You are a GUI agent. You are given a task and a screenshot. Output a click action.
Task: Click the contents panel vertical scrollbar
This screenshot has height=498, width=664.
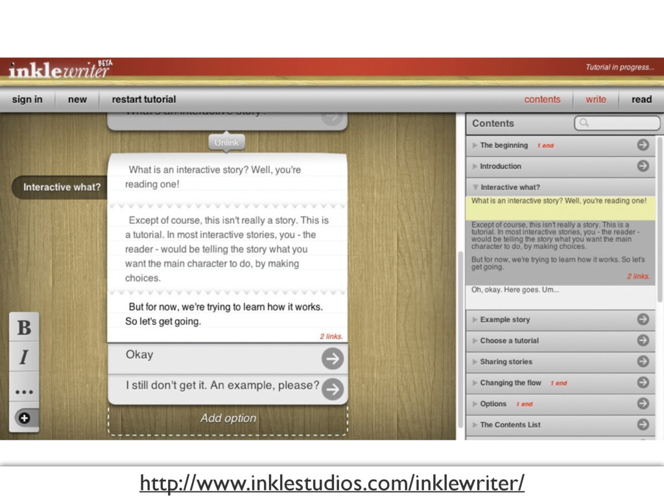[x=659, y=219]
